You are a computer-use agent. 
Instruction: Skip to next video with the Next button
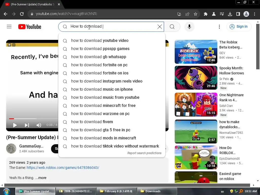pos(27,125)
